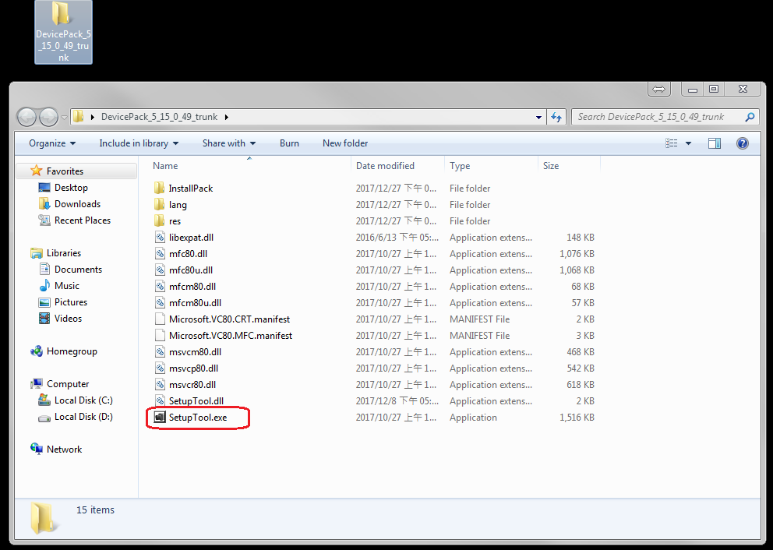Sort files by Date modified column
This screenshot has height=550, width=773.
pyautogui.click(x=385, y=166)
